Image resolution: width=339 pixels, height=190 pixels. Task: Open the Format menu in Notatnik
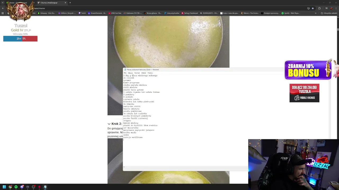tap(137, 73)
